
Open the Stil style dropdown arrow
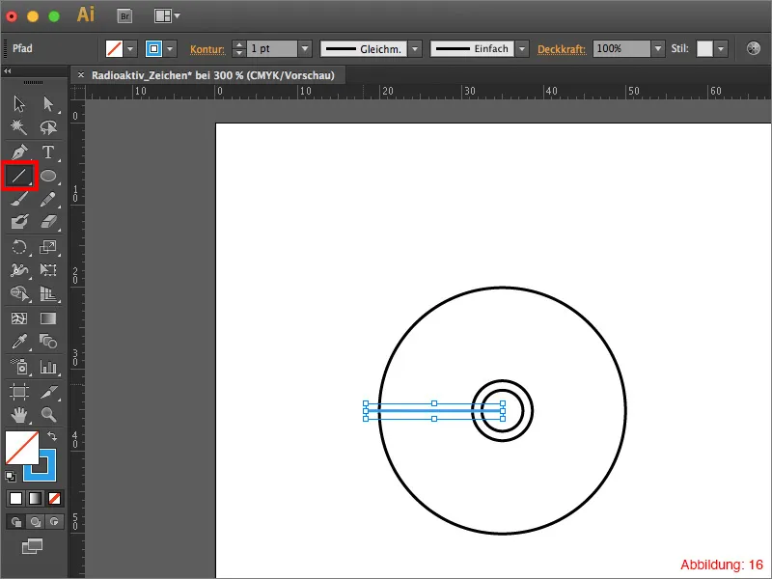point(721,49)
